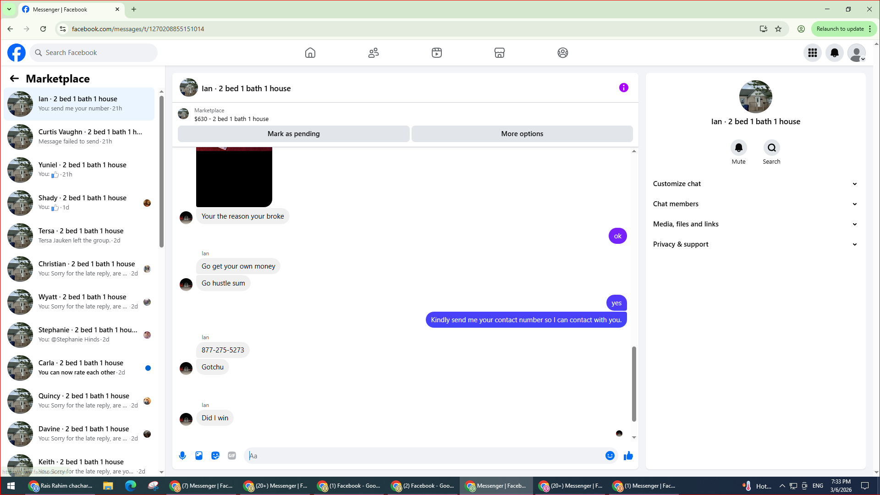Viewport: 880px width, 495px height.
Task: Toggle conversation information panel icon
Action: coord(623,88)
